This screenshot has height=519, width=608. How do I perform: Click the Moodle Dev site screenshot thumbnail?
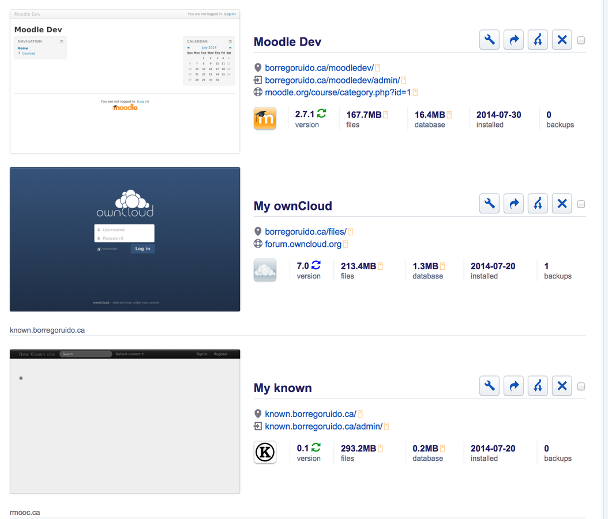pyautogui.click(x=125, y=81)
